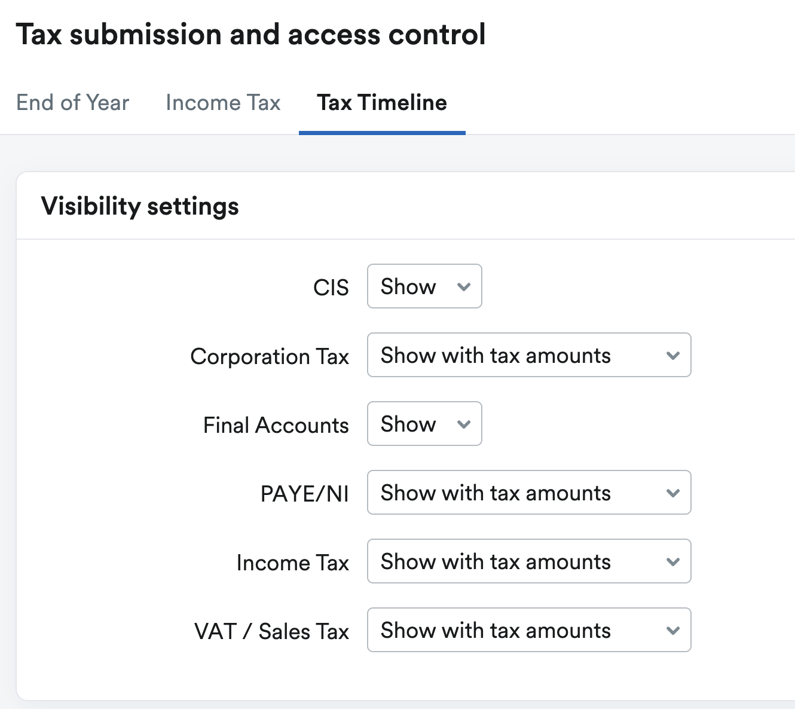Image resolution: width=795 pixels, height=709 pixels.
Task: Open the Corporation Tax visibility dropdown
Action: pos(529,355)
